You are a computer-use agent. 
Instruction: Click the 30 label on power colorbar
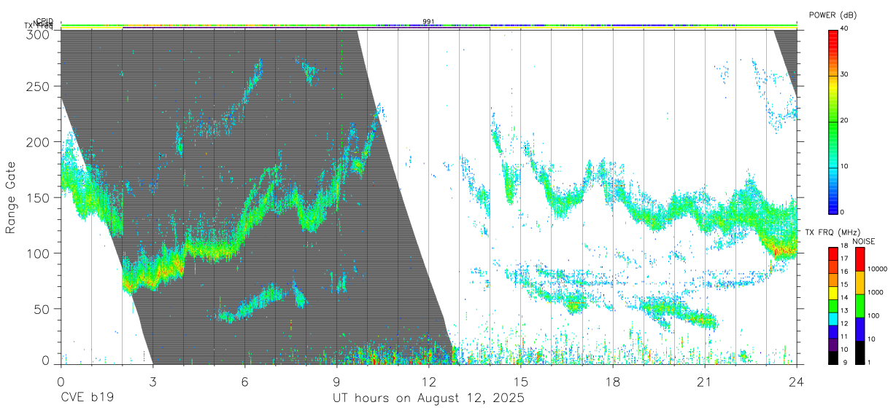click(x=845, y=74)
